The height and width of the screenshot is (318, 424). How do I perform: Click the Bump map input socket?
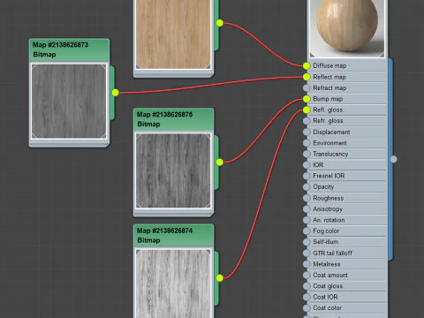(307, 99)
